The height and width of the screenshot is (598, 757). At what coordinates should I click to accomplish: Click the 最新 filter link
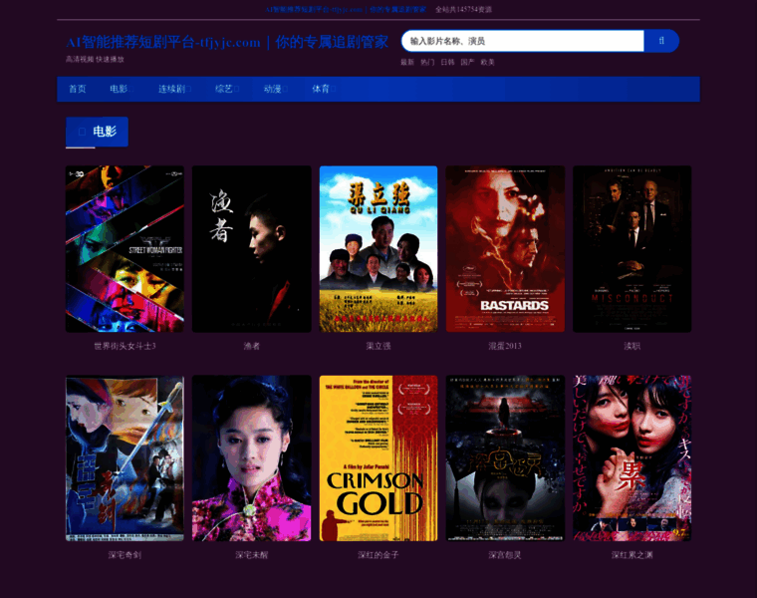point(407,63)
